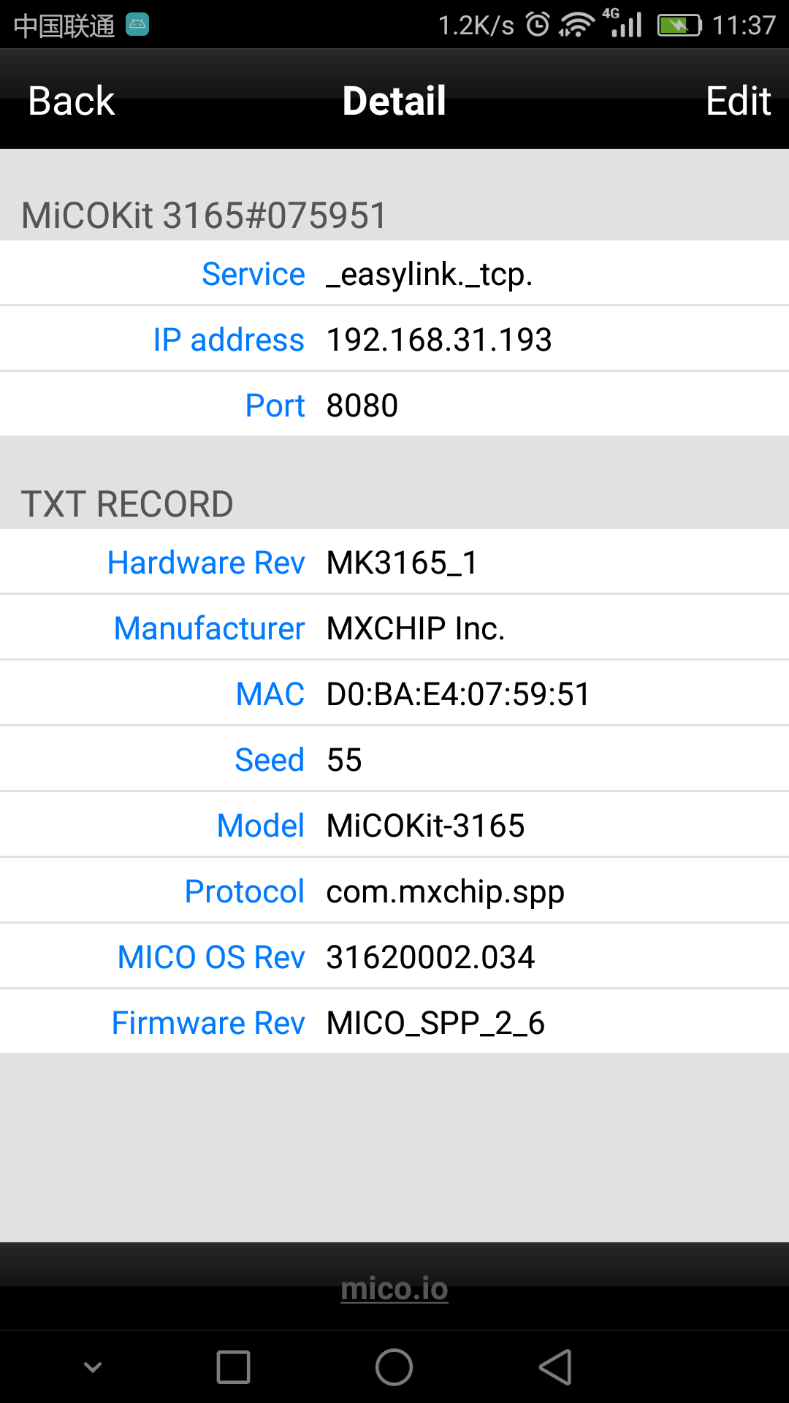Tap the battery status icon
The image size is (789, 1403).
pos(679,25)
